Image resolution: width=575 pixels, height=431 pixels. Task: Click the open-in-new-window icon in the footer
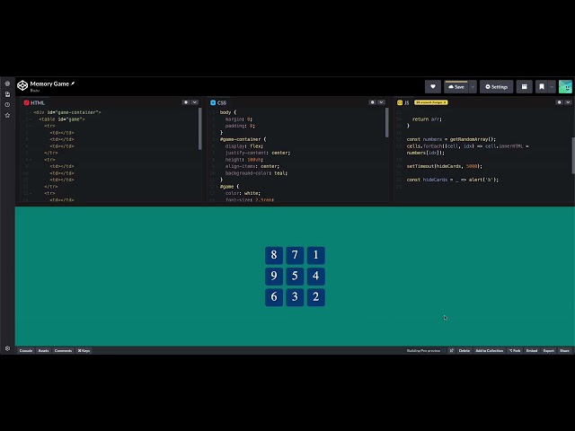tap(452, 351)
